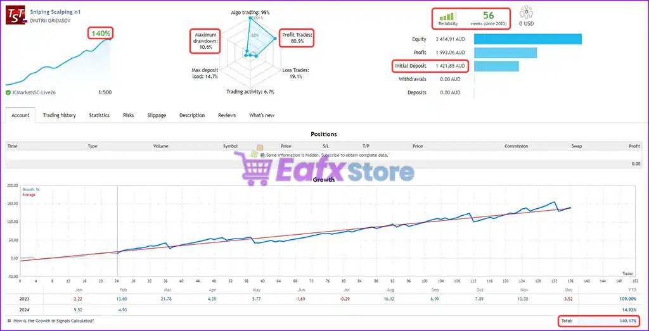The width and height of the screenshot is (649, 331).
Task: Click the 'Growth, %' chart legend entry
Action: (x=31, y=190)
